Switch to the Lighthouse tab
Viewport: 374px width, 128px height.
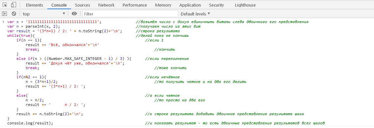(x=245, y=5)
